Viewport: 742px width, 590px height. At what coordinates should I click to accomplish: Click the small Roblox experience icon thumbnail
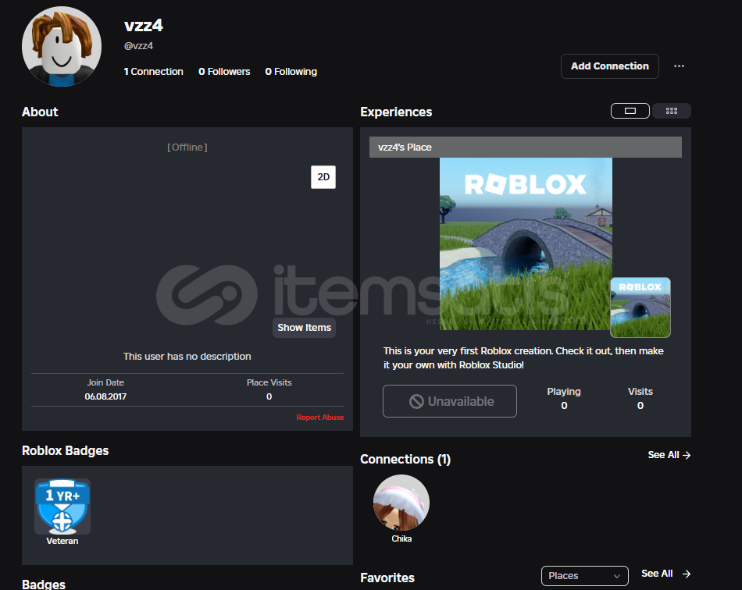pyautogui.click(x=640, y=307)
